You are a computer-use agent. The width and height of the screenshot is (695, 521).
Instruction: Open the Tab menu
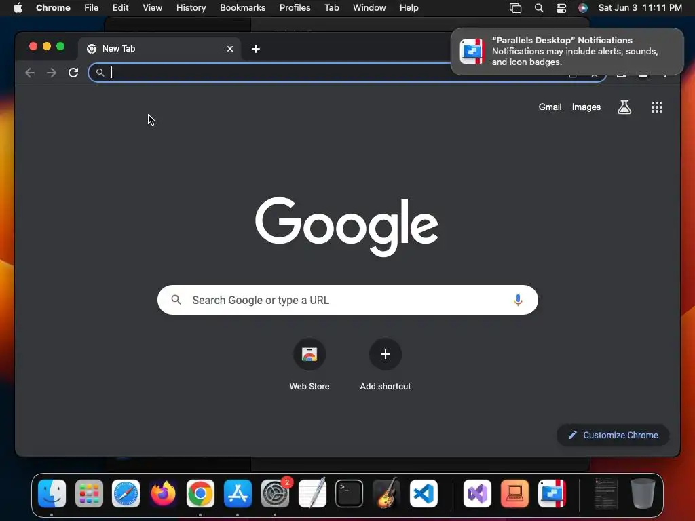(331, 8)
